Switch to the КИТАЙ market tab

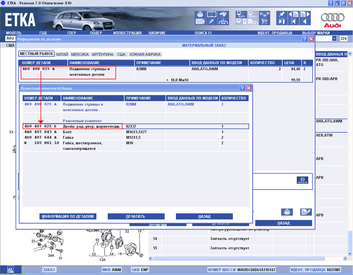tap(62, 54)
